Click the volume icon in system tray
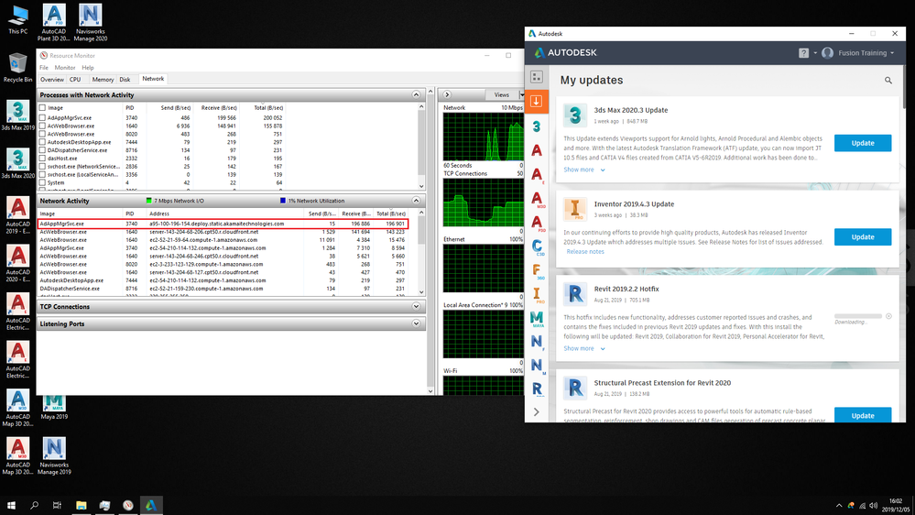 coord(874,506)
